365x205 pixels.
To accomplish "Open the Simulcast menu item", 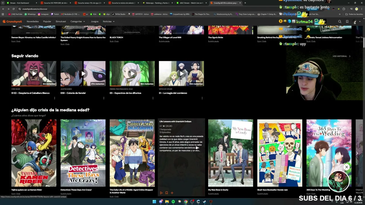I will pos(61,21).
